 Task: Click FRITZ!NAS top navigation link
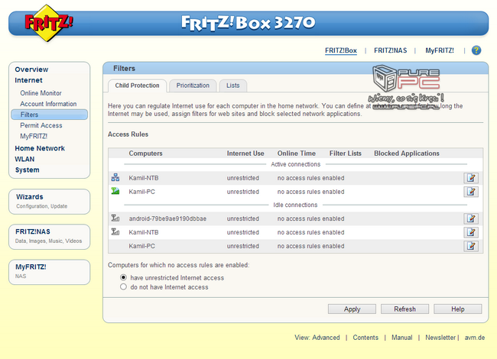tap(390, 50)
